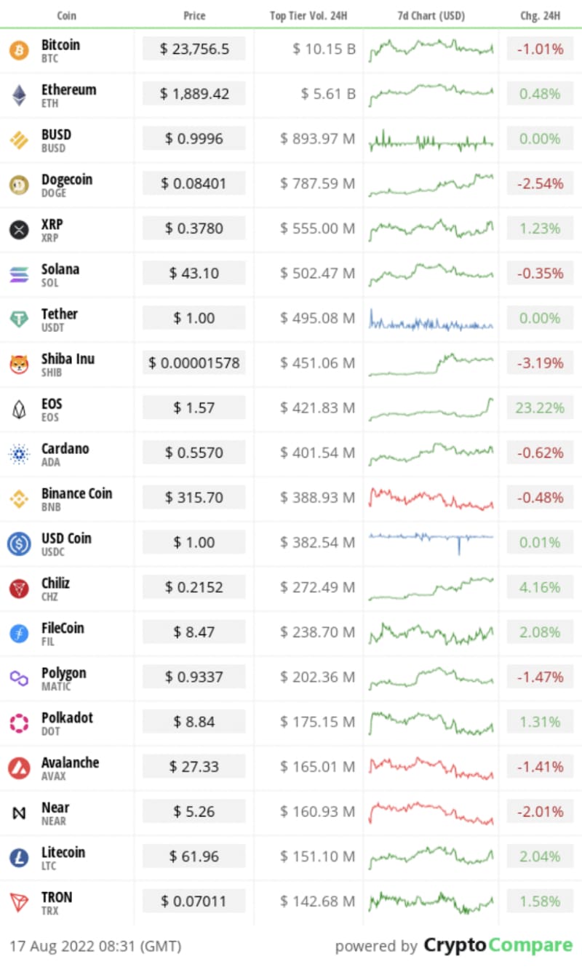
Task: Sort by Chg. 24H column header
Action: coord(540,15)
